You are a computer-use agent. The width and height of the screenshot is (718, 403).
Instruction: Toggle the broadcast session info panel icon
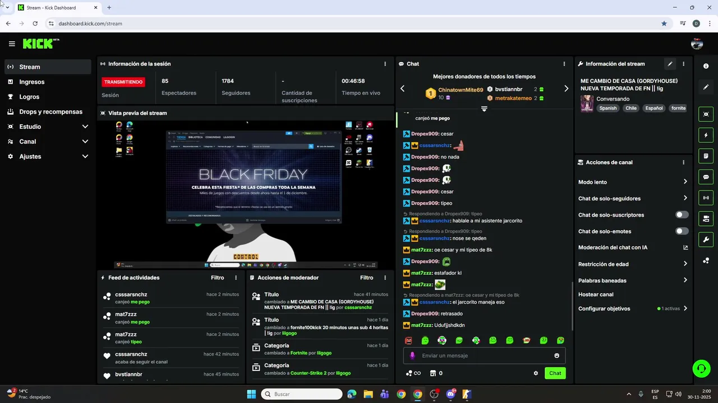coord(706,198)
